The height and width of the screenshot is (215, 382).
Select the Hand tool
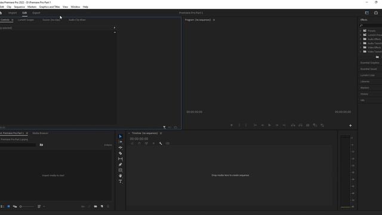(121, 176)
